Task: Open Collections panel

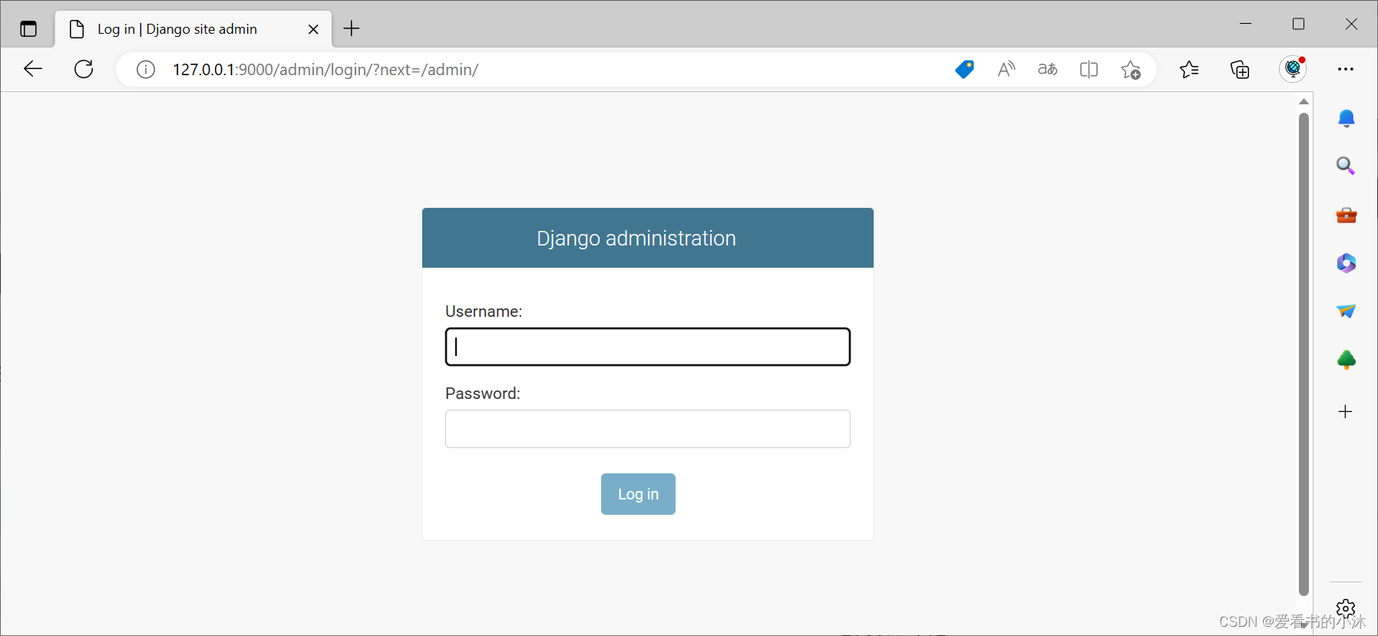Action: (1240, 69)
